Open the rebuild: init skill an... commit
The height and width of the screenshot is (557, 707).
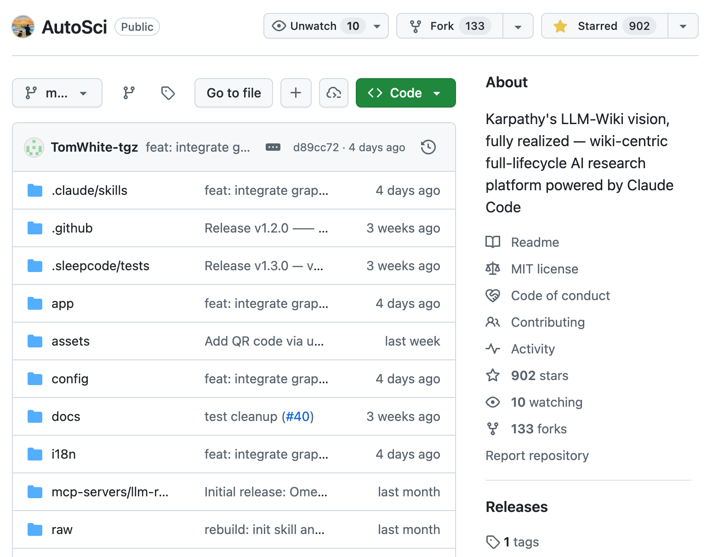pyautogui.click(x=264, y=529)
